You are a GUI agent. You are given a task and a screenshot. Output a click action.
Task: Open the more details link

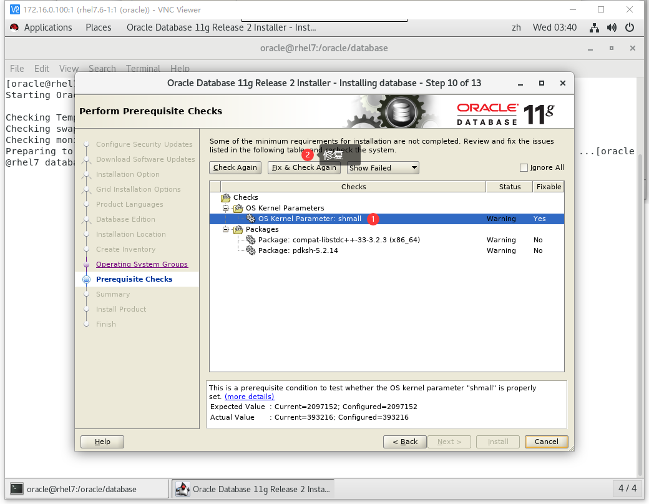(249, 397)
